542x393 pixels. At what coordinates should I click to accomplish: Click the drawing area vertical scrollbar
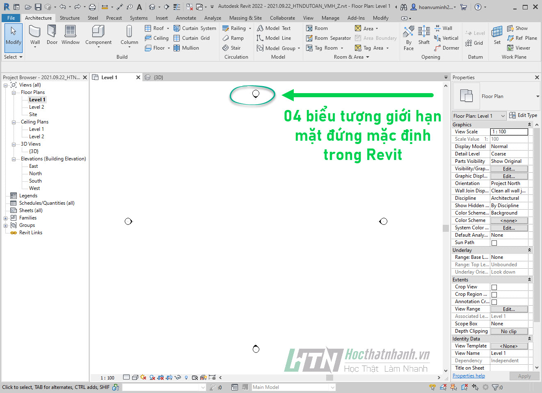[446, 228]
